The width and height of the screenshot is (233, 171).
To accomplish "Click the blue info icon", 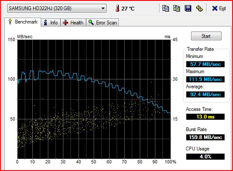I will [x=46, y=22].
